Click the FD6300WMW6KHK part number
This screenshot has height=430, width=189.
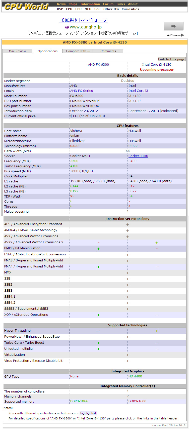(85, 101)
